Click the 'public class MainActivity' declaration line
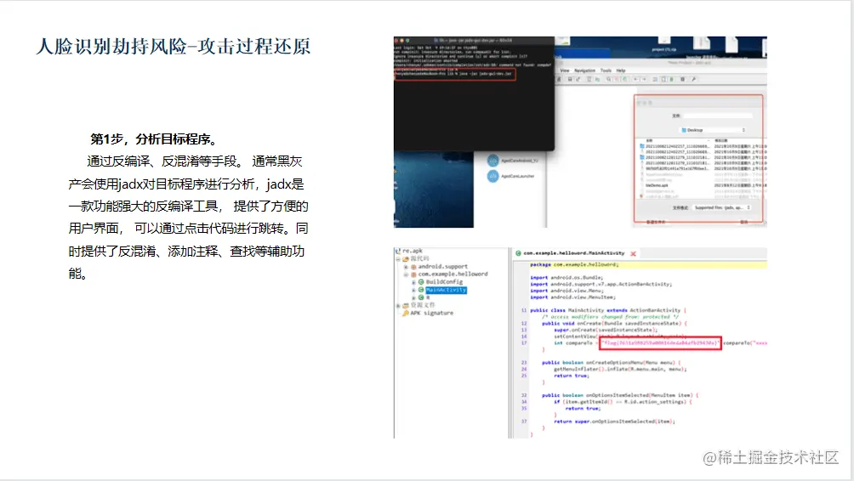854x481 pixels. pyautogui.click(x=608, y=310)
